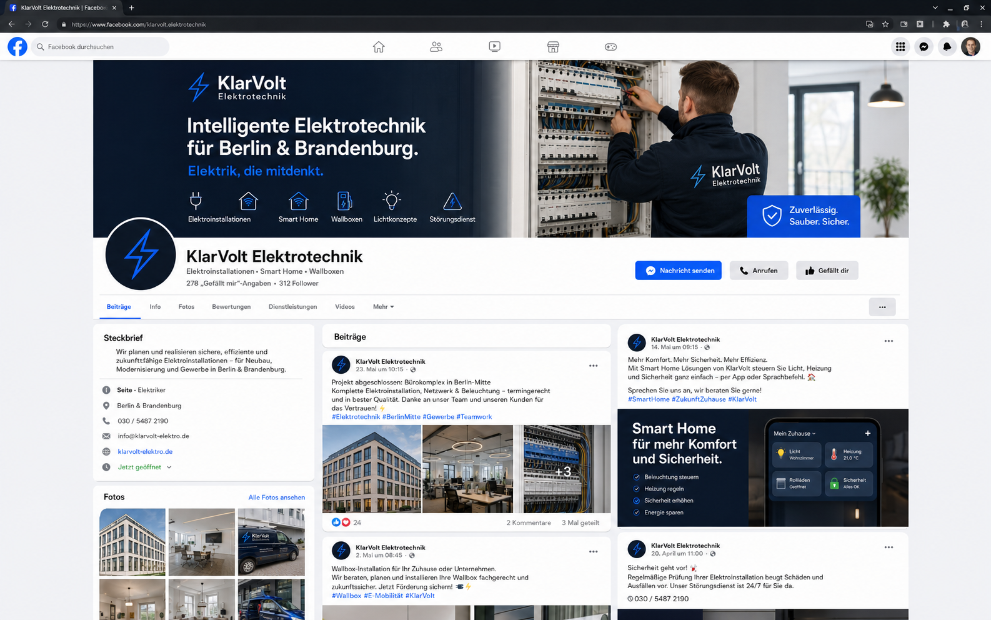Open the notifications bell
Viewport: 991px width, 620px height.
click(947, 47)
